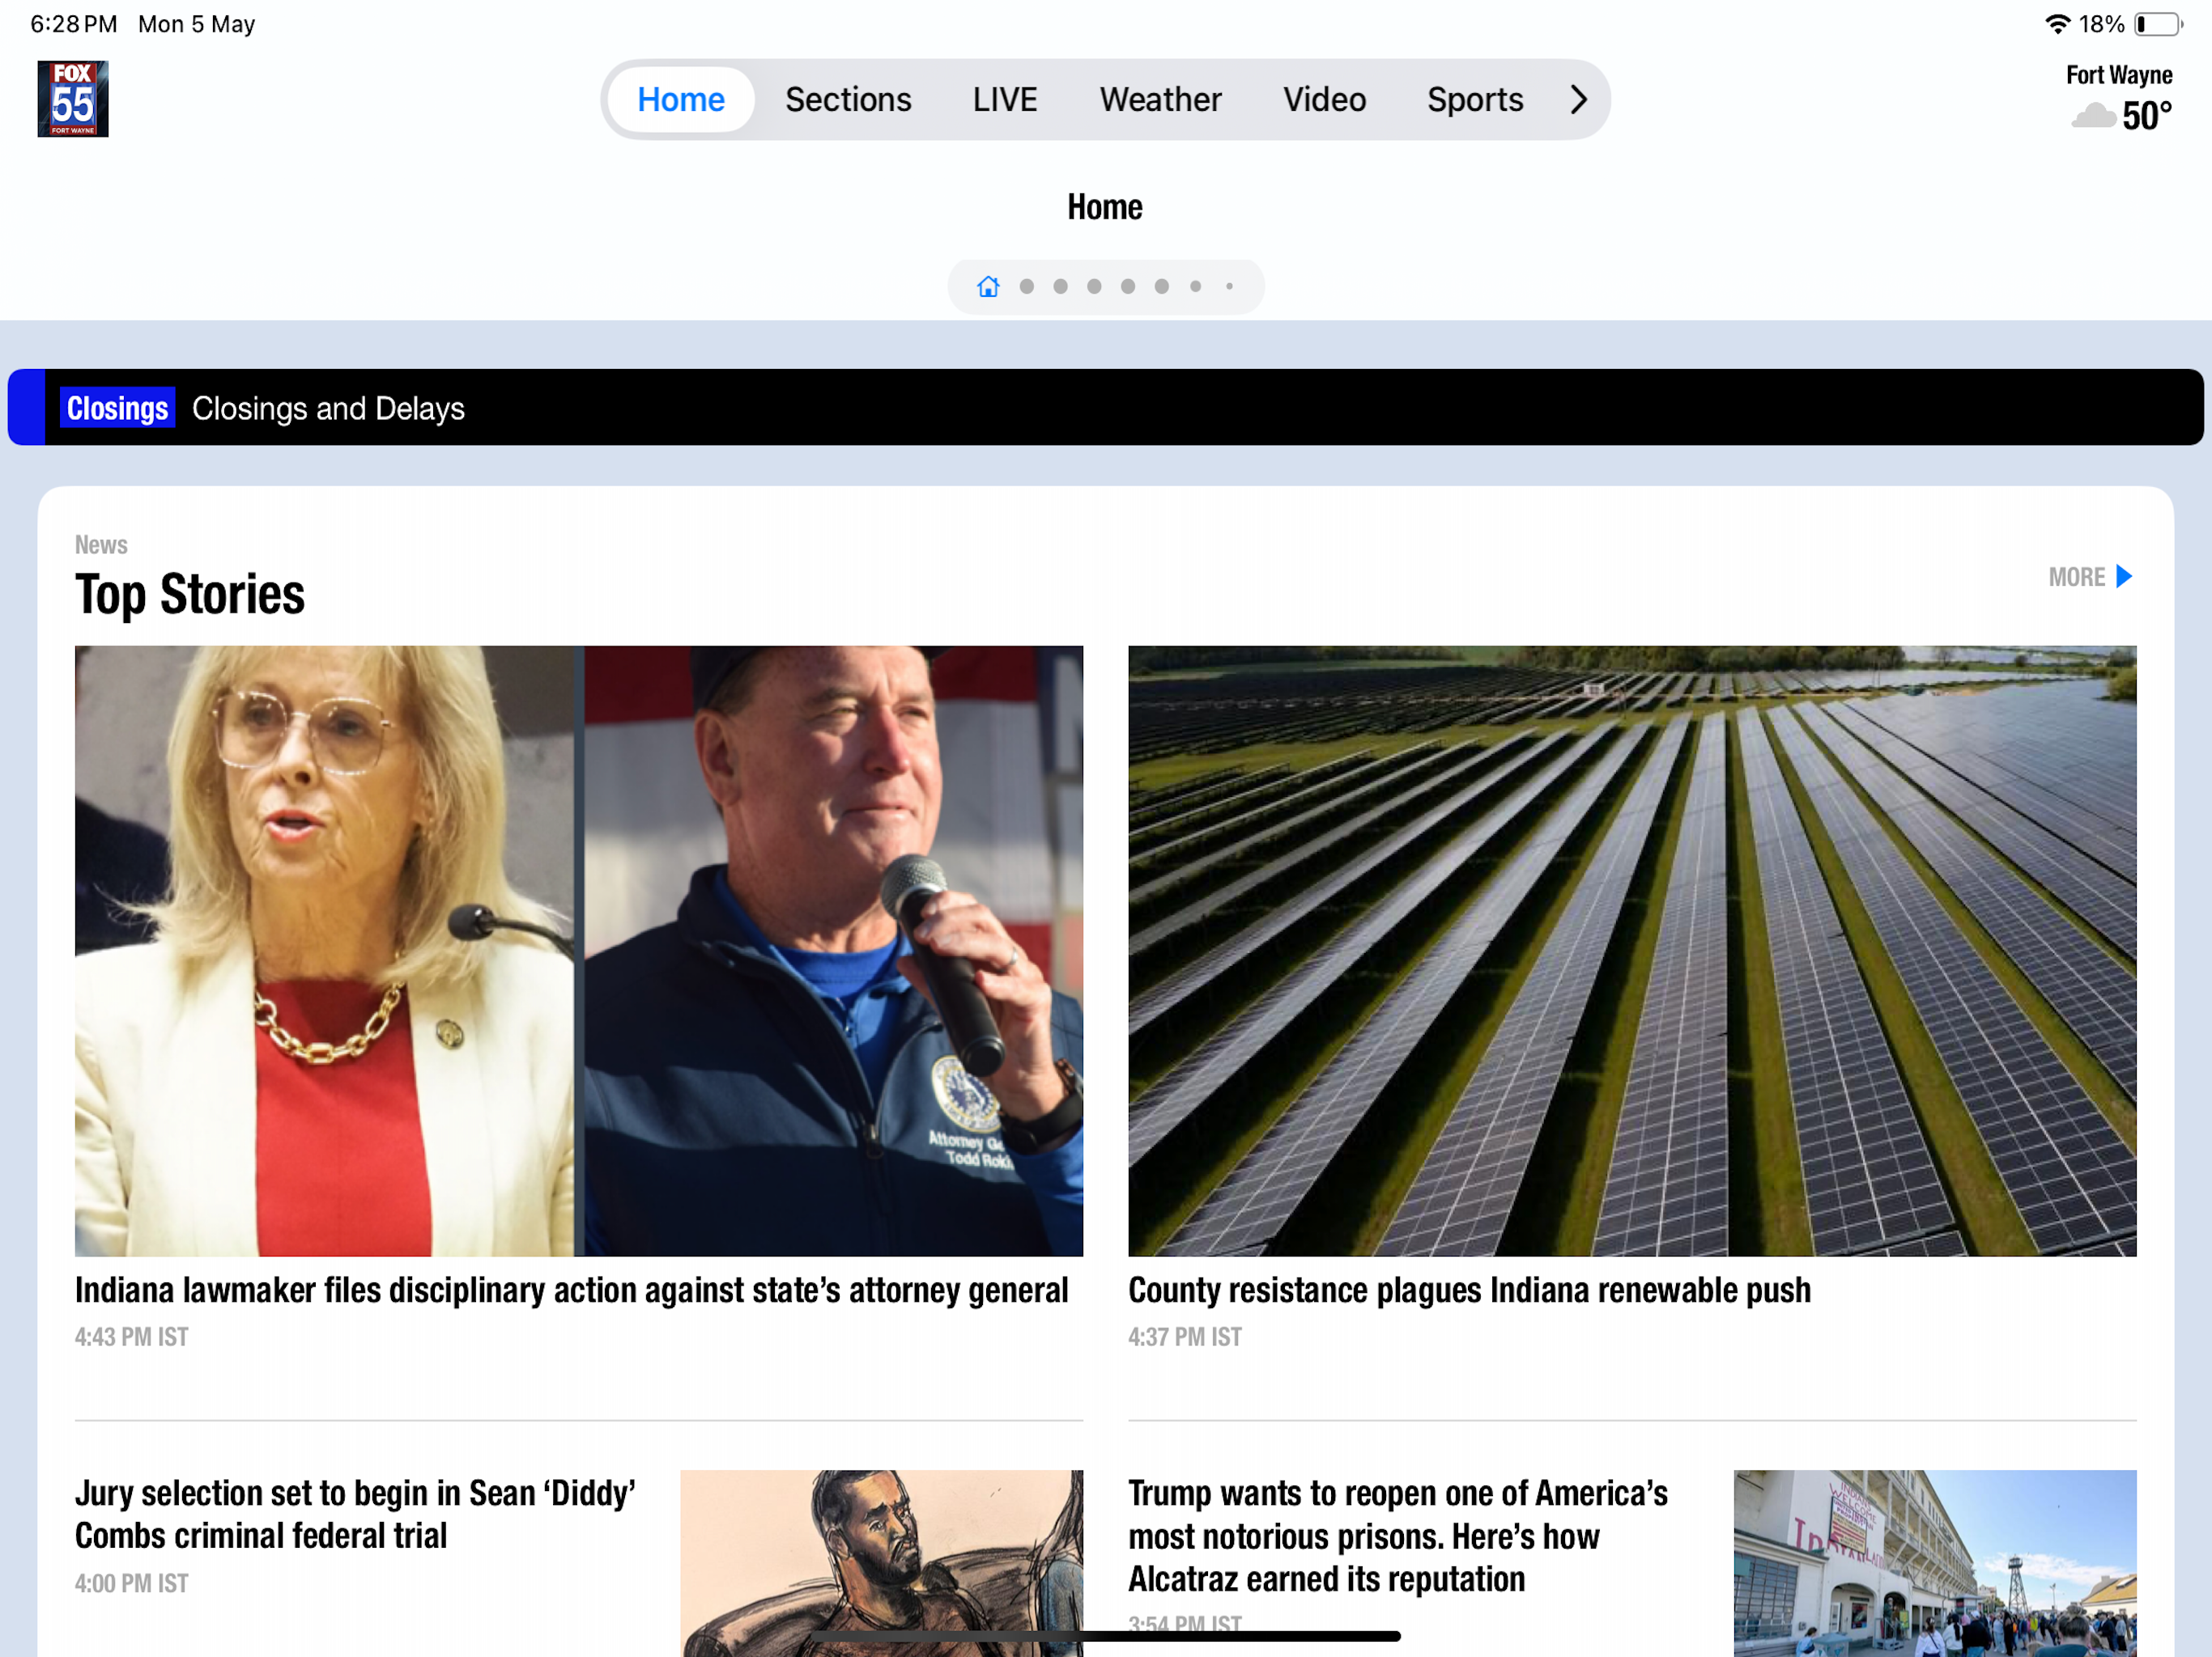Open the Fort Wayne weather cloud icon
The height and width of the screenshot is (1657, 2212).
[x=2092, y=116]
